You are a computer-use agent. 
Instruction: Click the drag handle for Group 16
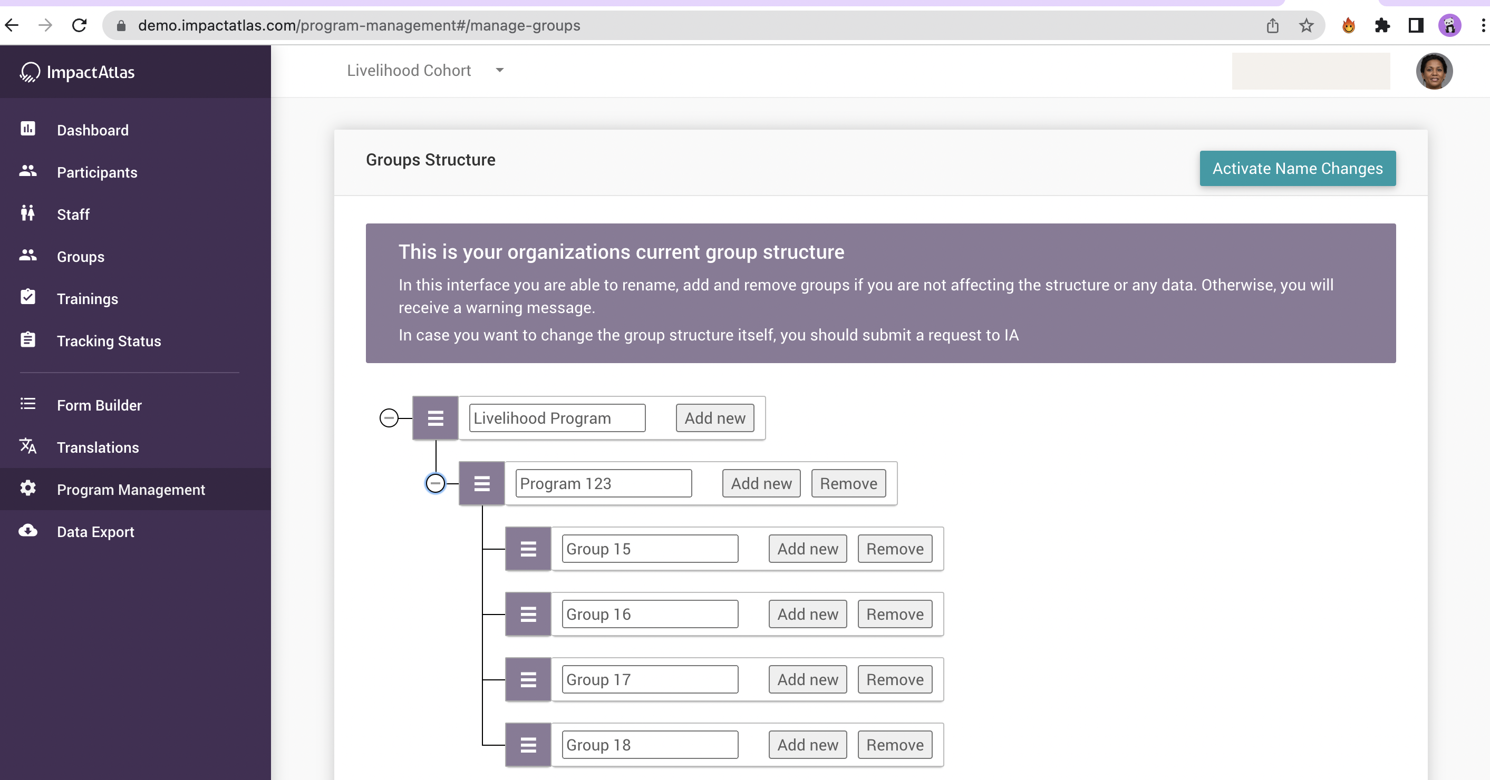tap(528, 614)
